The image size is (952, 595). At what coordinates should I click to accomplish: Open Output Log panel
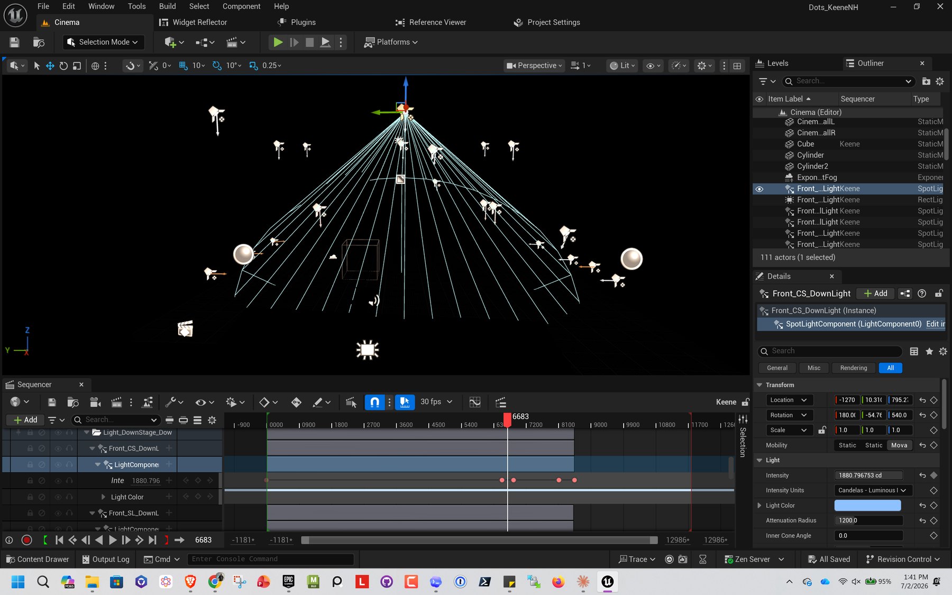pyautogui.click(x=106, y=559)
